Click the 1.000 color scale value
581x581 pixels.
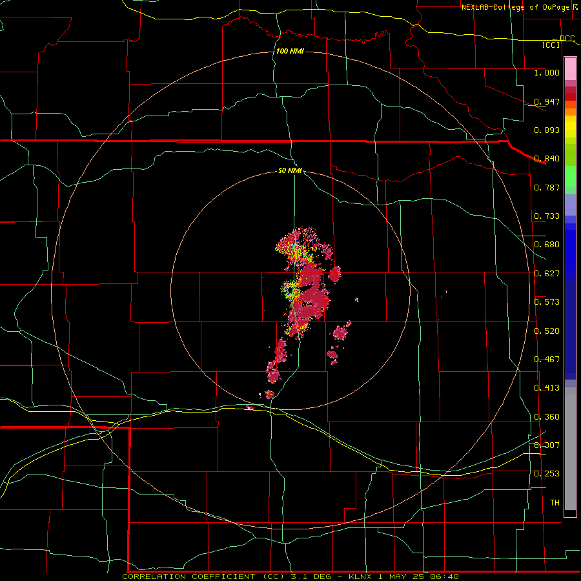pos(547,72)
